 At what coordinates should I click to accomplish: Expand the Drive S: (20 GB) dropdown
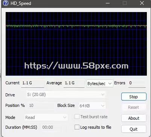point(66,94)
